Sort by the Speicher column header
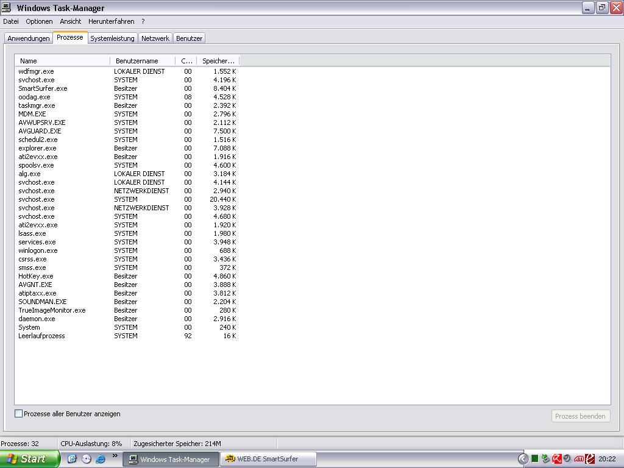This screenshot has width=624, height=468. click(218, 61)
